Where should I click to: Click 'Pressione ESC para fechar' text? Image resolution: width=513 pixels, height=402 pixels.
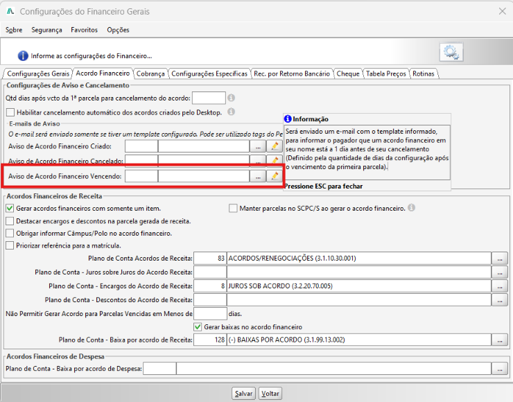pyautogui.click(x=324, y=186)
